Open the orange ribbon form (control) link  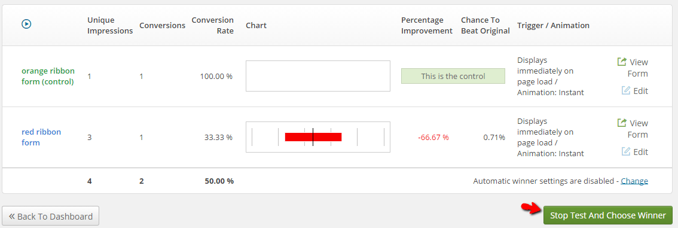(48, 76)
